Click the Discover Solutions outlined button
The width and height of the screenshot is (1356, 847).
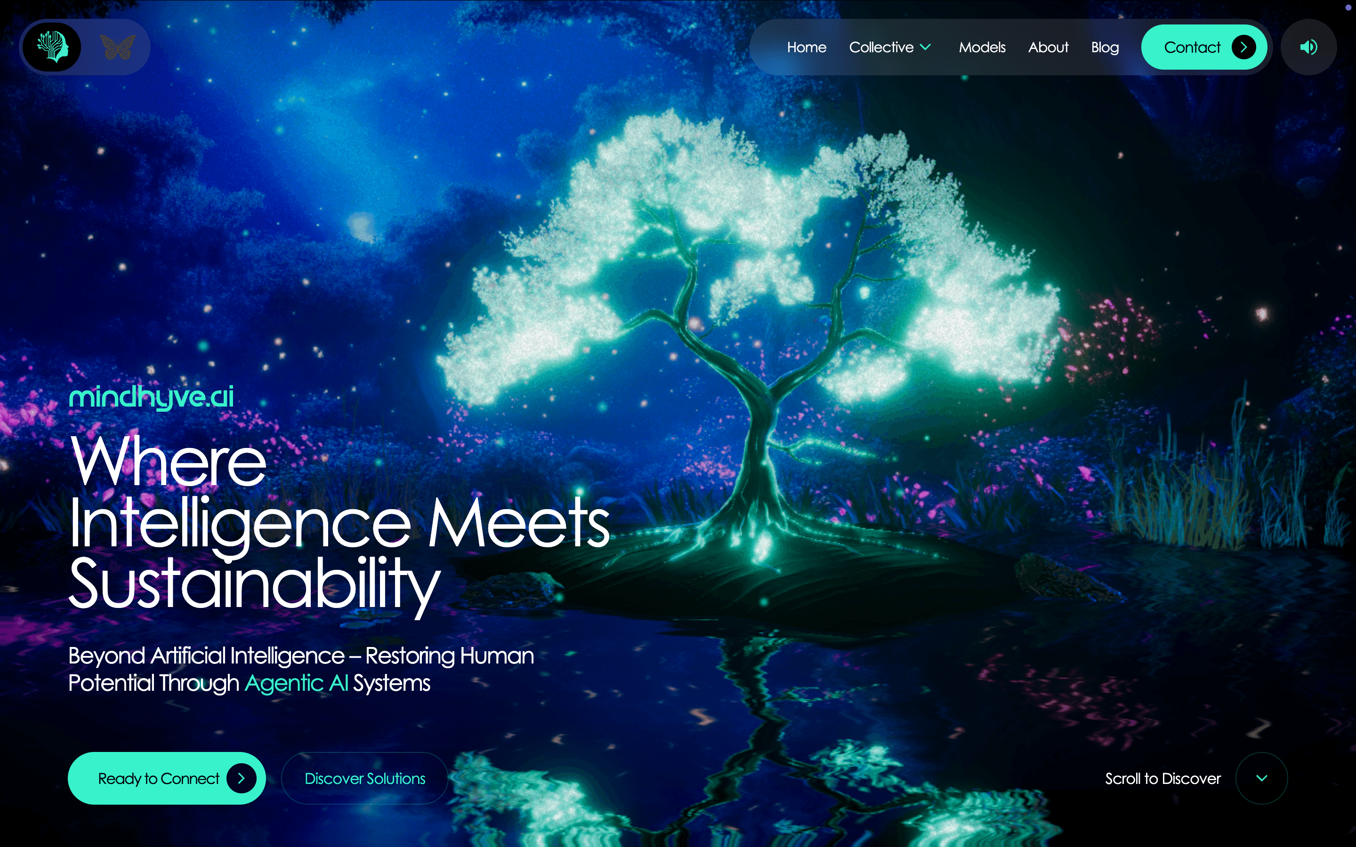point(365,778)
